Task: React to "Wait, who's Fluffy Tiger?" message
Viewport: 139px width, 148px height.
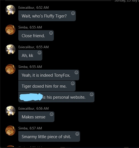Action: pyautogui.click(x=73, y=13)
